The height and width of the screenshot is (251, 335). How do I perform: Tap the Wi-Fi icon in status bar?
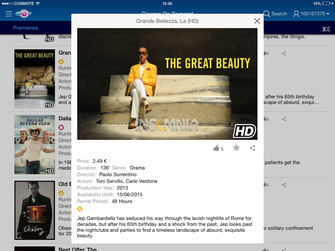[x=38, y=3]
